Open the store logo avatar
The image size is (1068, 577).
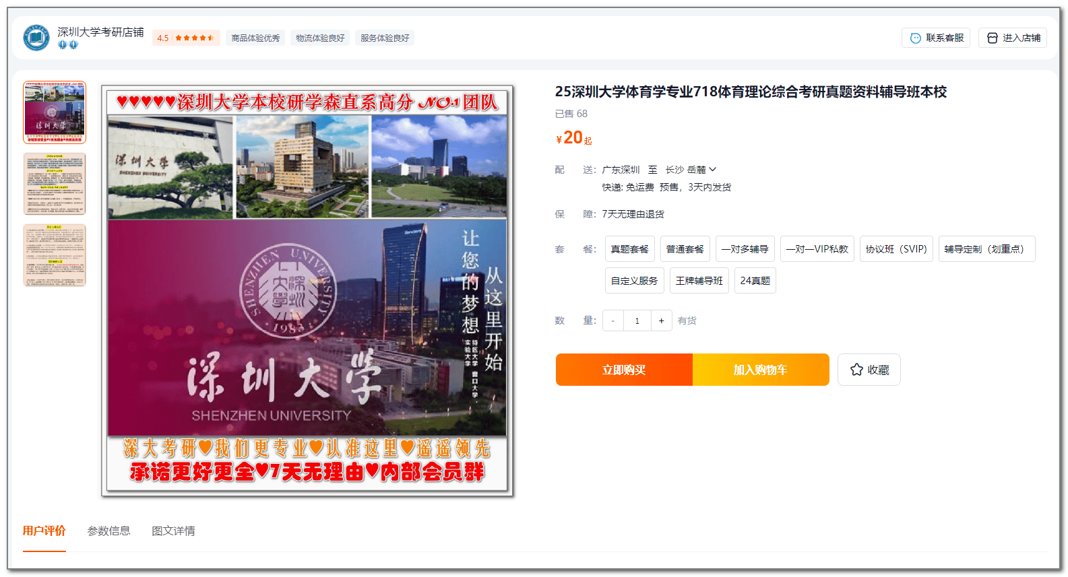pos(36,38)
